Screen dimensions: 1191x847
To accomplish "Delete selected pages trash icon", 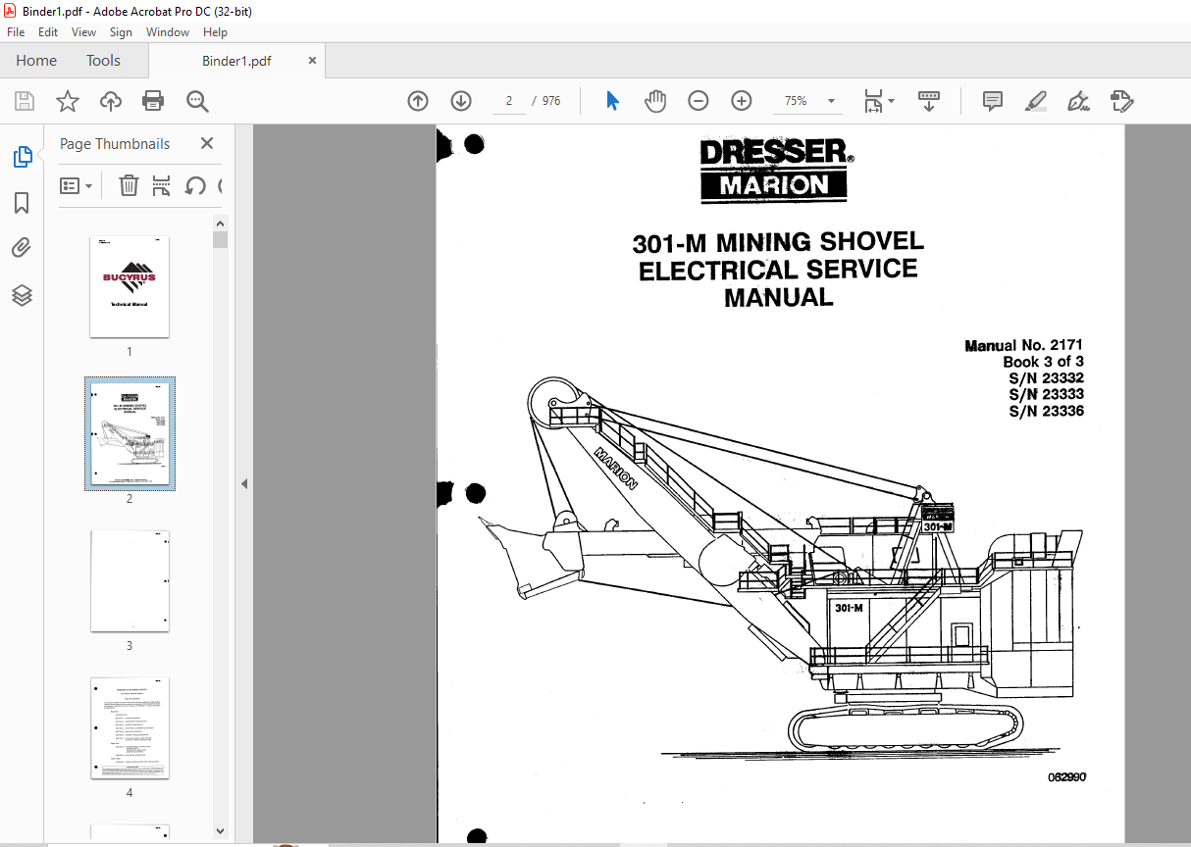I will pyautogui.click(x=129, y=185).
